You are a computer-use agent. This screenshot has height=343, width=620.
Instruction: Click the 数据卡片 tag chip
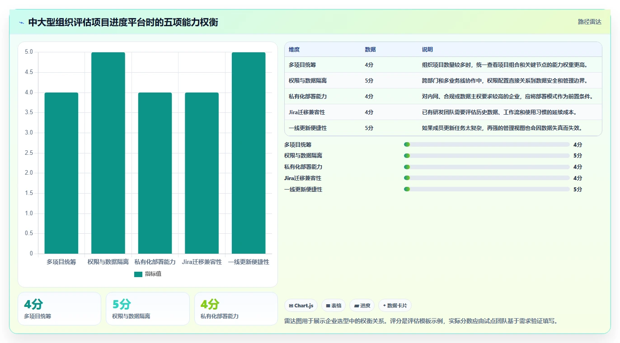395,306
